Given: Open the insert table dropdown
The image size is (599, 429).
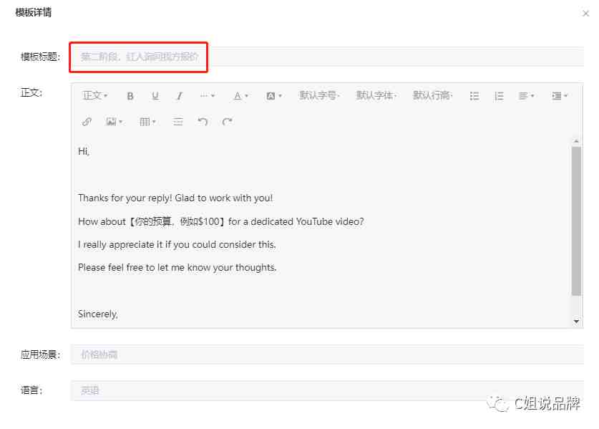Looking at the screenshot, I should pyautogui.click(x=147, y=122).
